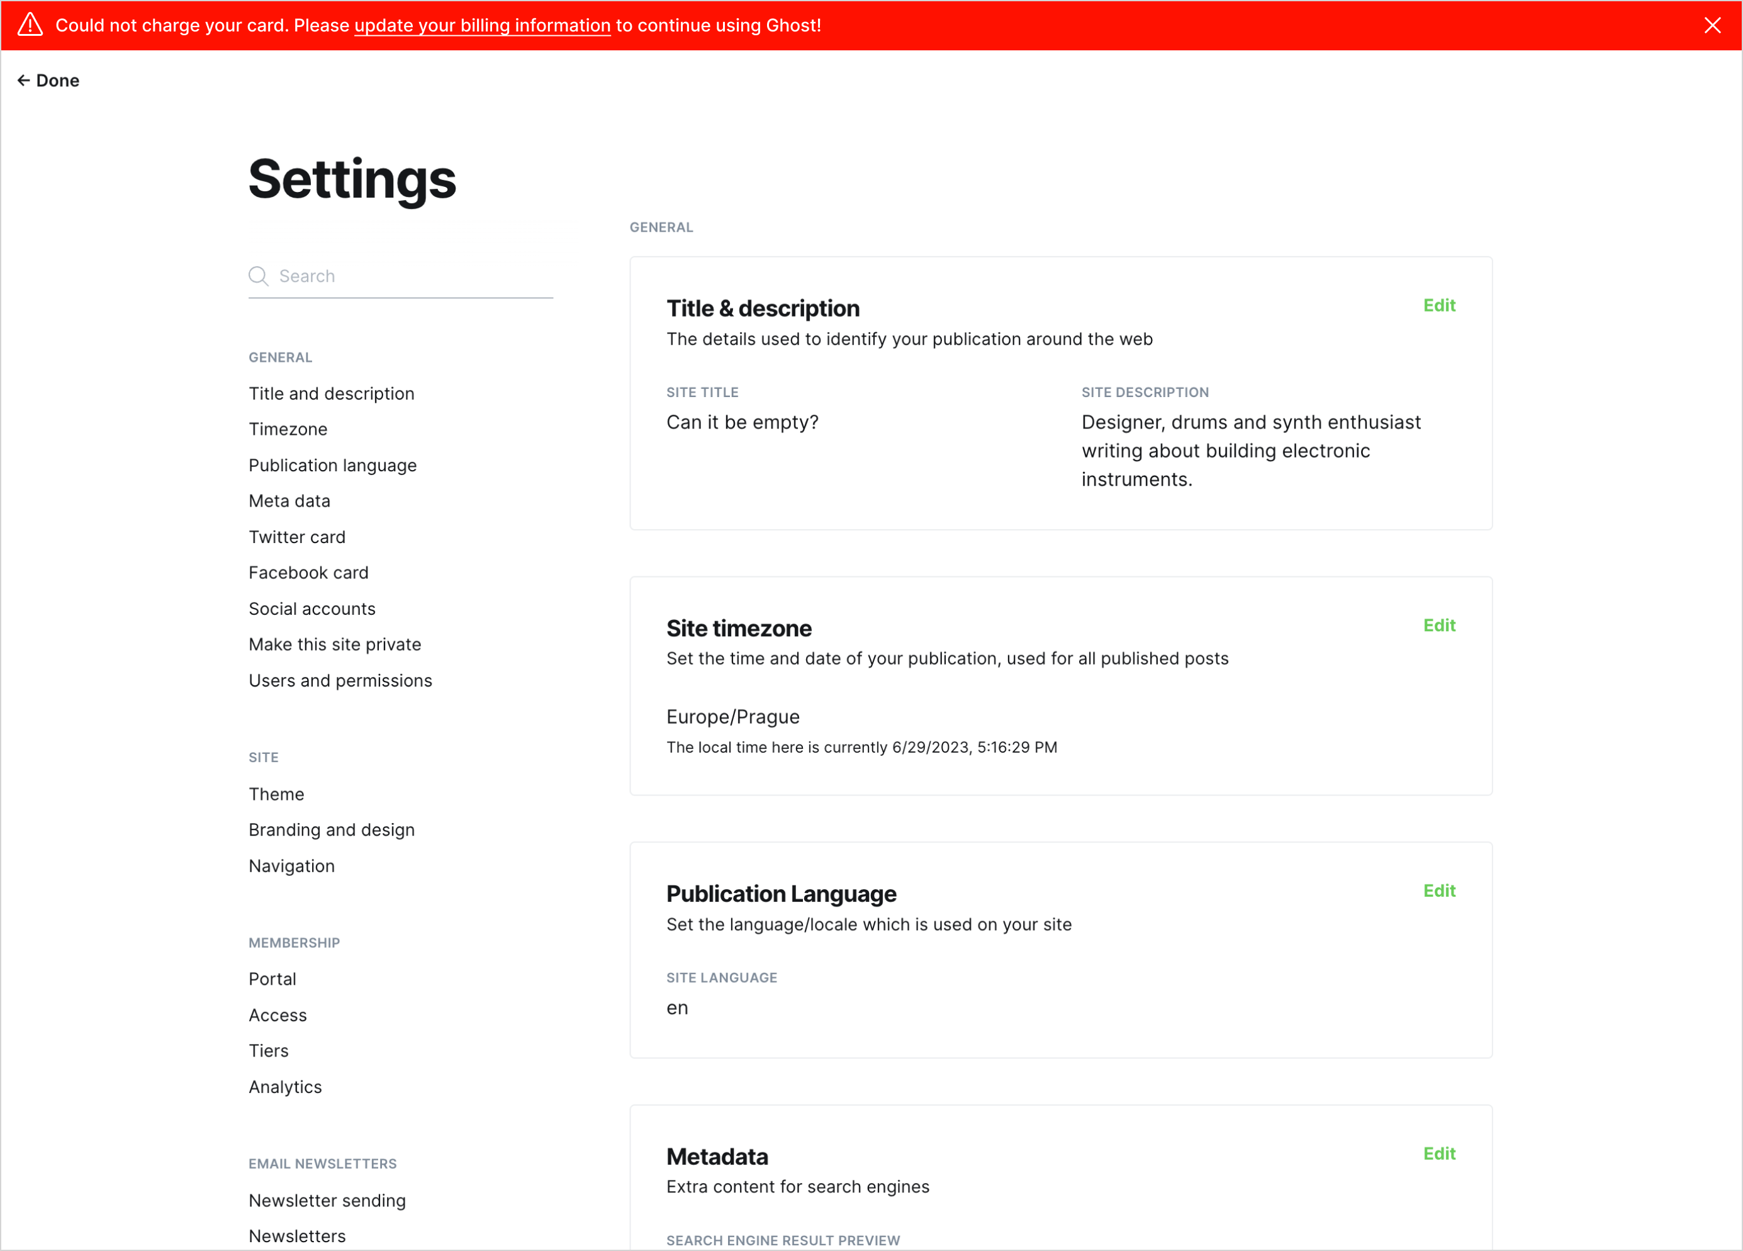1743x1251 pixels.
Task: Edit the Publication Language section
Action: click(1438, 890)
